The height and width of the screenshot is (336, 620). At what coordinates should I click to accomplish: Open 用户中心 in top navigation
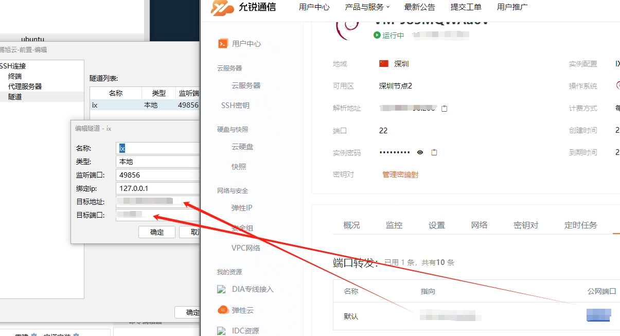(x=314, y=7)
